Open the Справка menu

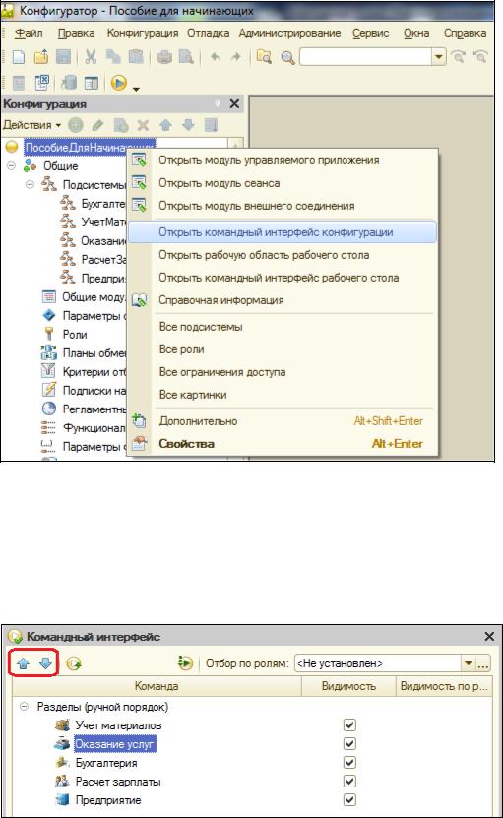(465, 33)
